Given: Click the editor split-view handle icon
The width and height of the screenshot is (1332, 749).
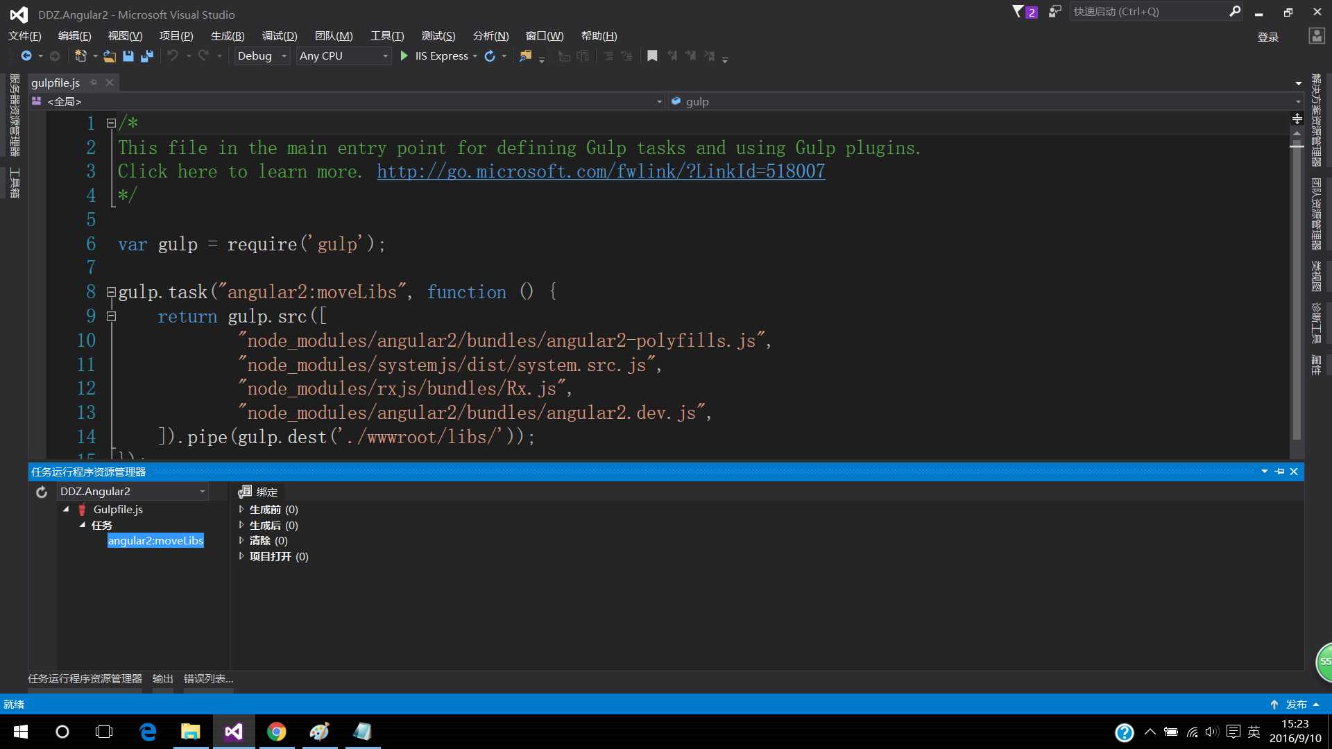Looking at the screenshot, I should (1297, 119).
